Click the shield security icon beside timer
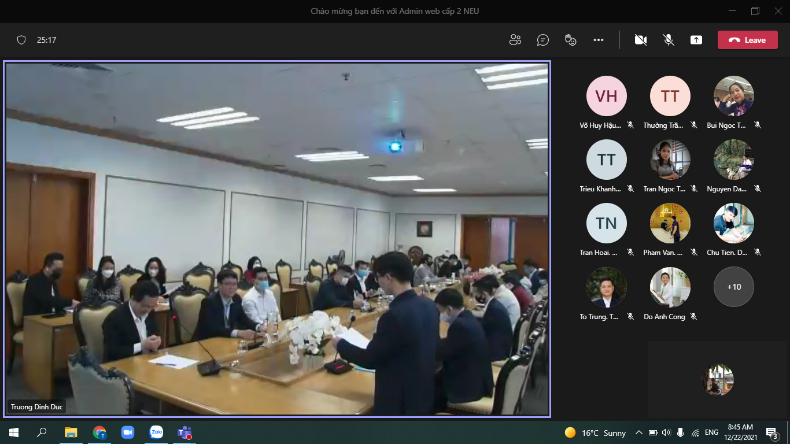 [21, 40]
